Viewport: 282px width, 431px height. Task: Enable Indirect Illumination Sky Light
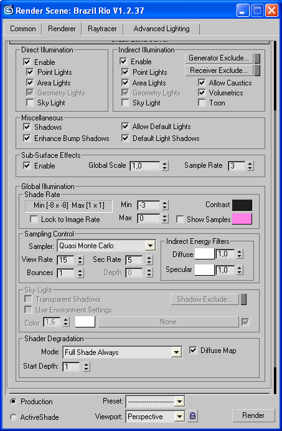(125, 103)
